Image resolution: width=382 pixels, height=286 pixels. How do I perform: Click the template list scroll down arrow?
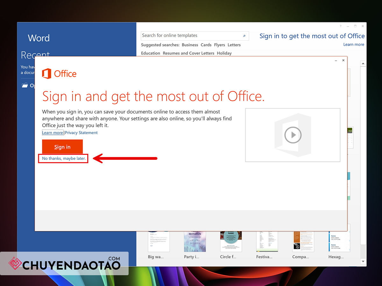click(363, 262)
